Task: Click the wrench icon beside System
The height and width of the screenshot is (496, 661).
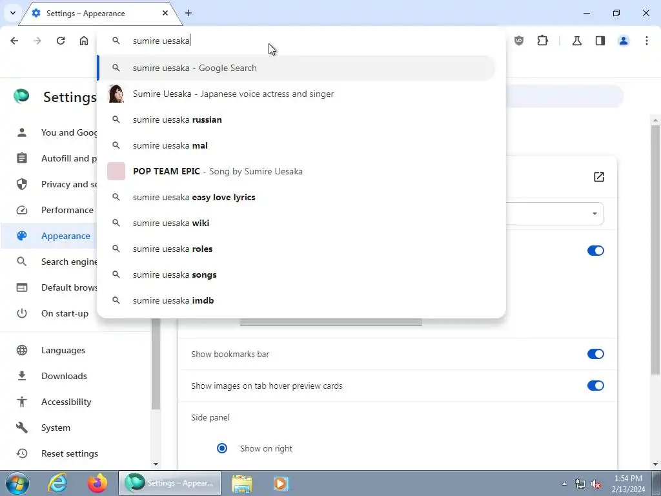Action: click(x=22, y=428)
